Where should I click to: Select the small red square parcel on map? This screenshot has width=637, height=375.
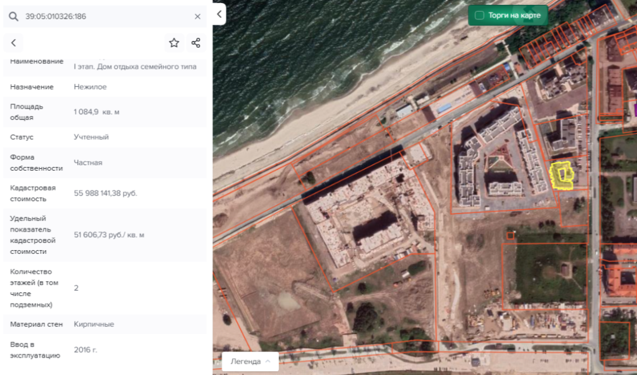coord(510,236)
